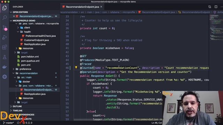Close RecommendationEndpoint.java in Open Editors
Screen dimensions: 223x125
(14, 16)
